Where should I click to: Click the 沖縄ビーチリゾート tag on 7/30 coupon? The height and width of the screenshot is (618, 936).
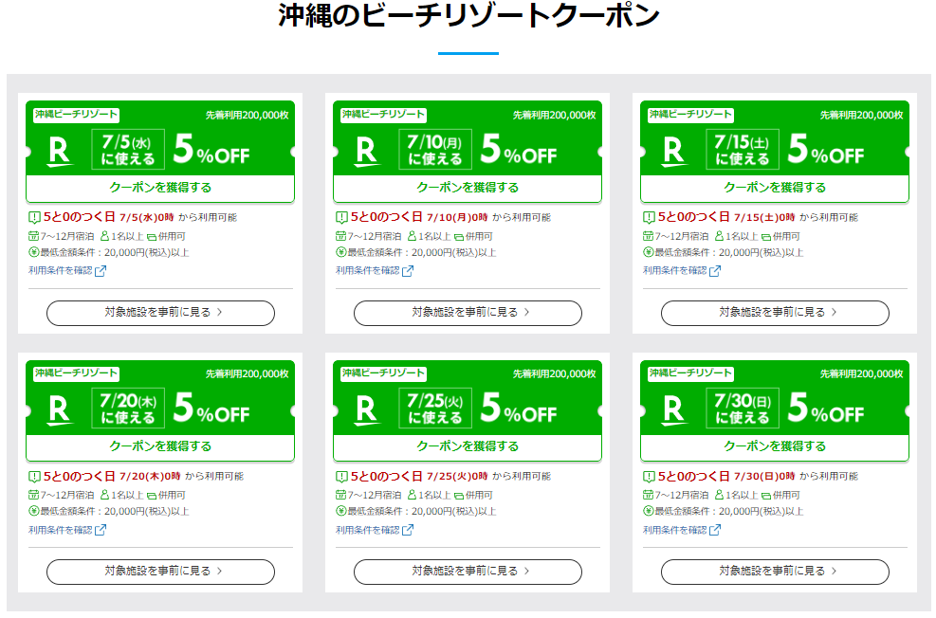click(x=691, y=373)
